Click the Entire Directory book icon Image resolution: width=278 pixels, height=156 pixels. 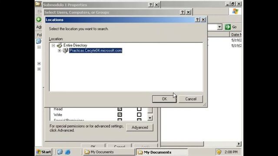[x=60, y=45]
